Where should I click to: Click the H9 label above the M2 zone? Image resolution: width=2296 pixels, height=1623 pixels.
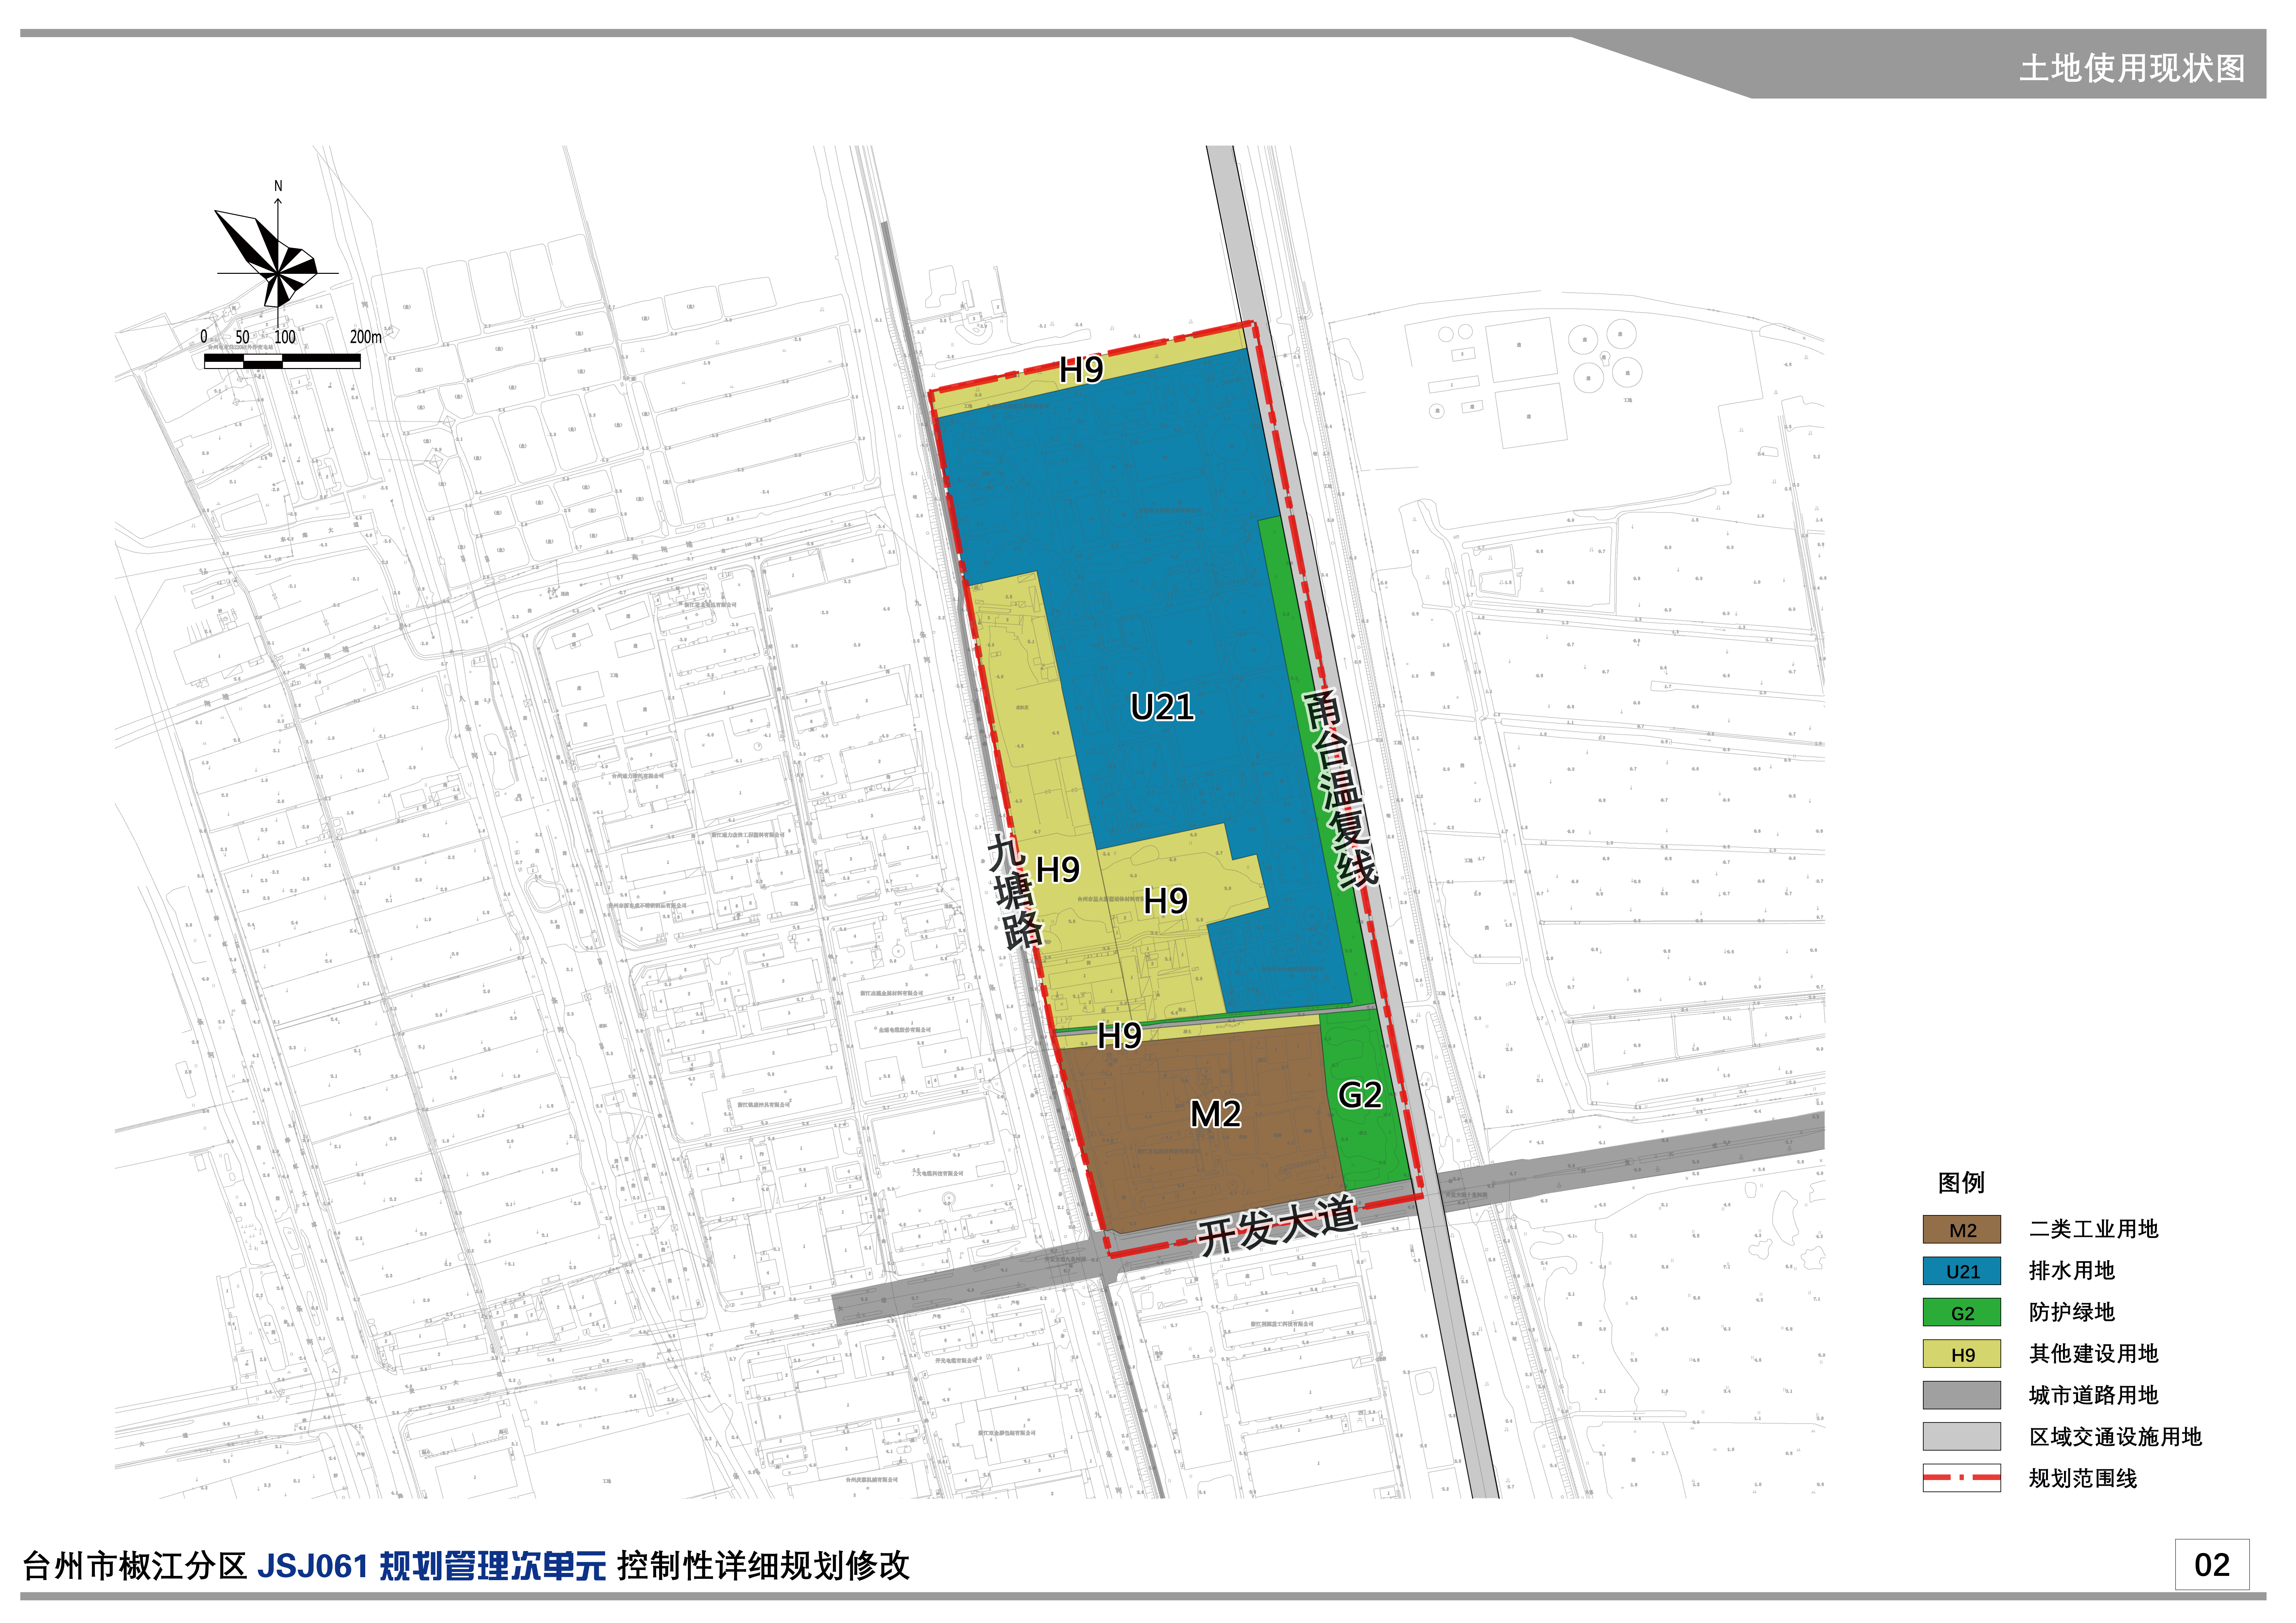[1119, 1036]
